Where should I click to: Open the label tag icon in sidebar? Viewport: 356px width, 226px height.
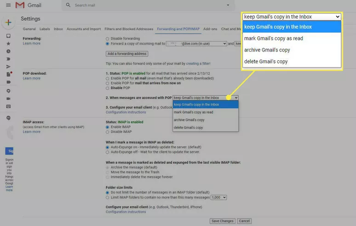click(8, 82)
